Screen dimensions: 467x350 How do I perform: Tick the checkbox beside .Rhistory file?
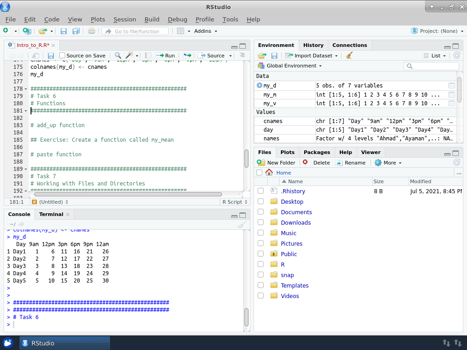[260, 191]
